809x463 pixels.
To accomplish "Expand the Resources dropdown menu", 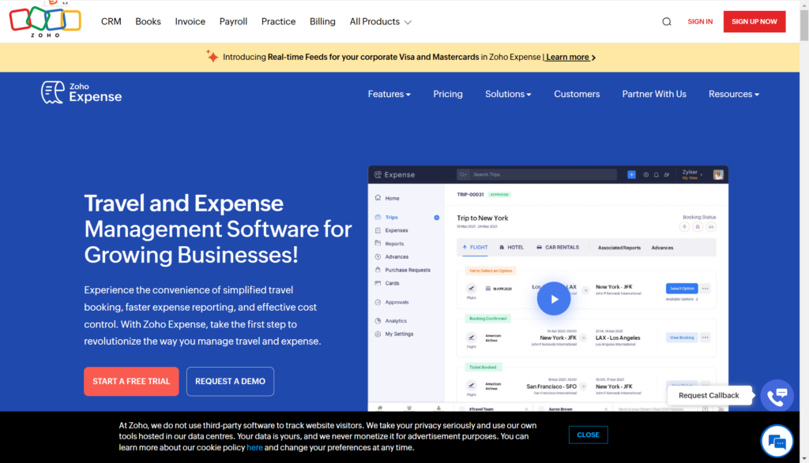I will (x=733, y=94).
